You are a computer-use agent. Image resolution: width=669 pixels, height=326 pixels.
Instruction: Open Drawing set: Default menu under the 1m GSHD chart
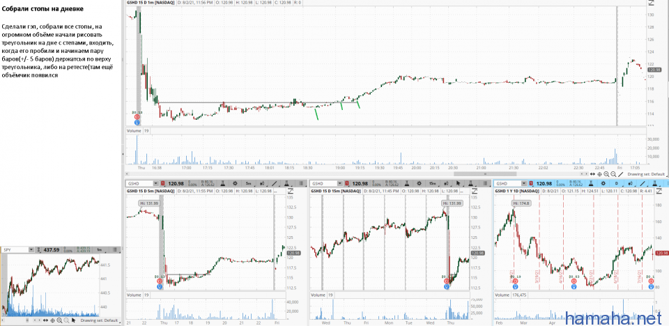click(x=646, y=174)
